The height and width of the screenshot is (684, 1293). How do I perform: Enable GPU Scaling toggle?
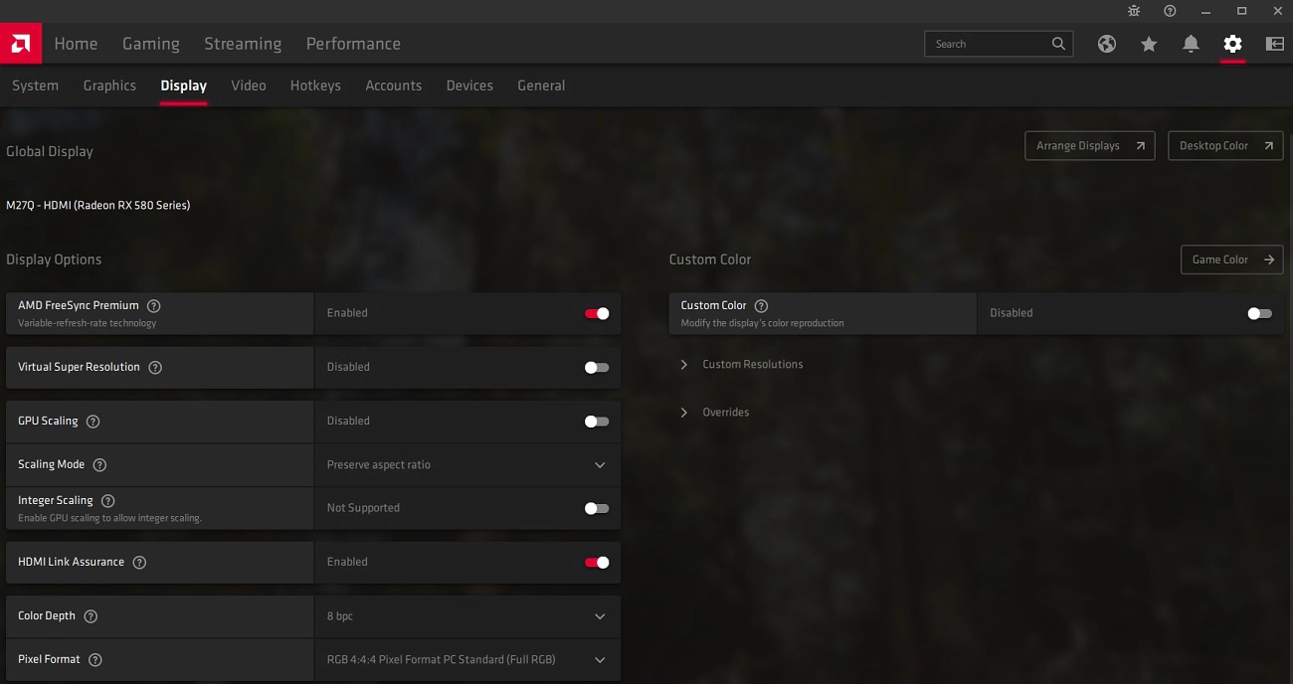coord(597,422)
